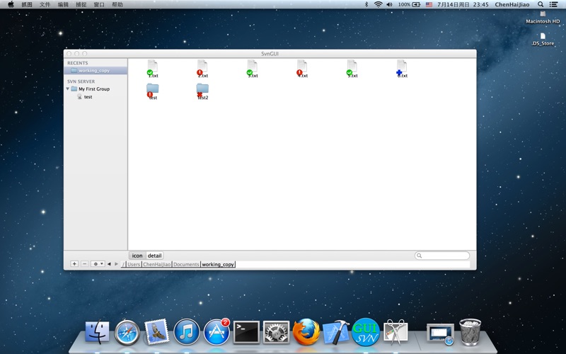Click the Bluetooth status icon
The height and width of the screenshot is (354, 566).
(366, 4)
